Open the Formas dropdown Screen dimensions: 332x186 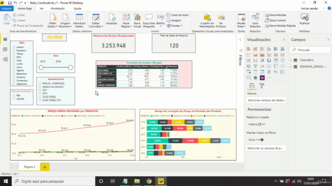tap(174, 26)
